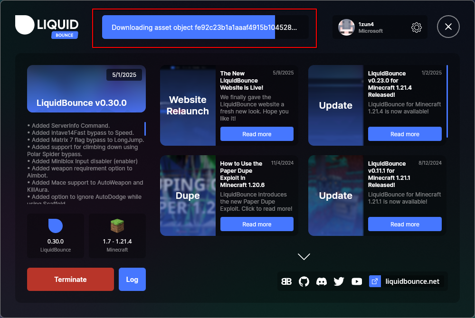Screen dimensions: 475x318
Task: Open the Twitter profile icon
Action: (339, 281)
